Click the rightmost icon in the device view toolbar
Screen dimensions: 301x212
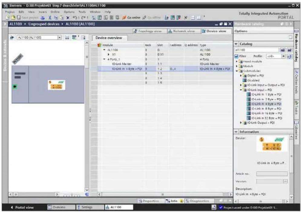pos(83,37)
